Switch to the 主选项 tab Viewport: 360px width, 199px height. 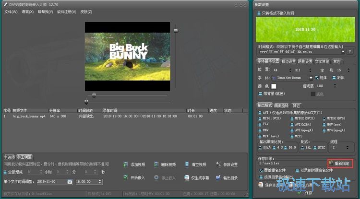(10, 157)
